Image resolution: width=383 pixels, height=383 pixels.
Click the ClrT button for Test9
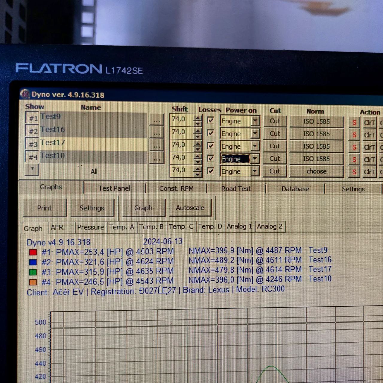coord(369,123)
